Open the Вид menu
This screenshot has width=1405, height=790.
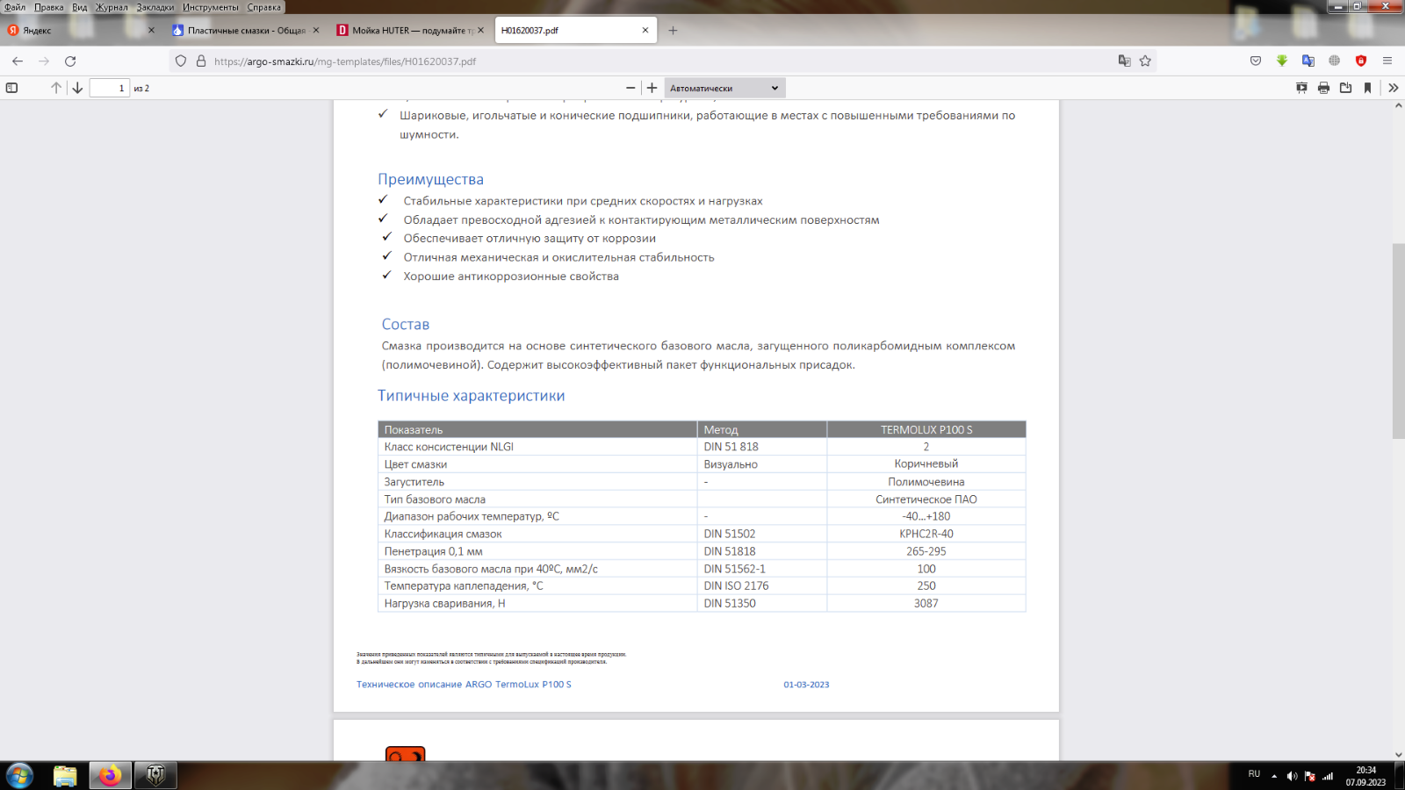point(80,7)
